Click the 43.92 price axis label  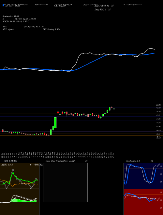click(x=158, y=127)
